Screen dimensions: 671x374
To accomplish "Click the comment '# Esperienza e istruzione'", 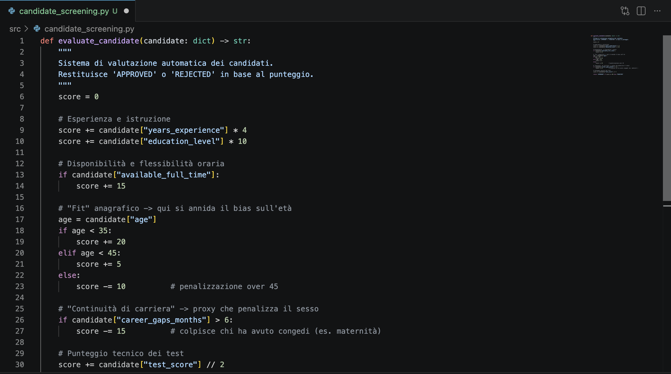I will coord(114,119).
